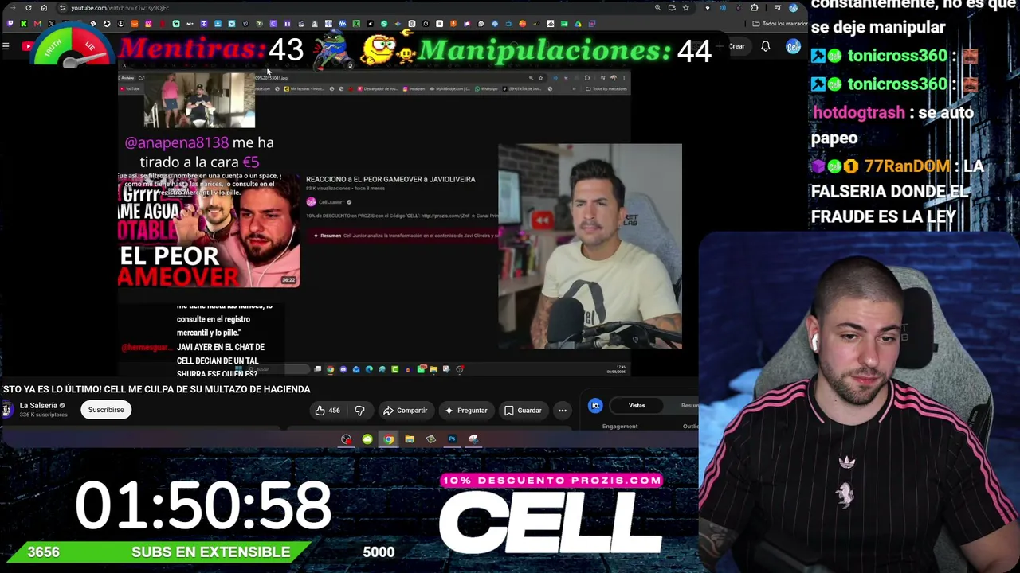Save video with Guardar button

click(x=523, y=411)
